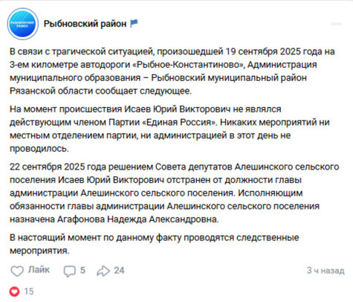View who reacted via the 15 count
This screenshot has width=353, height=302.
point(29,292)
